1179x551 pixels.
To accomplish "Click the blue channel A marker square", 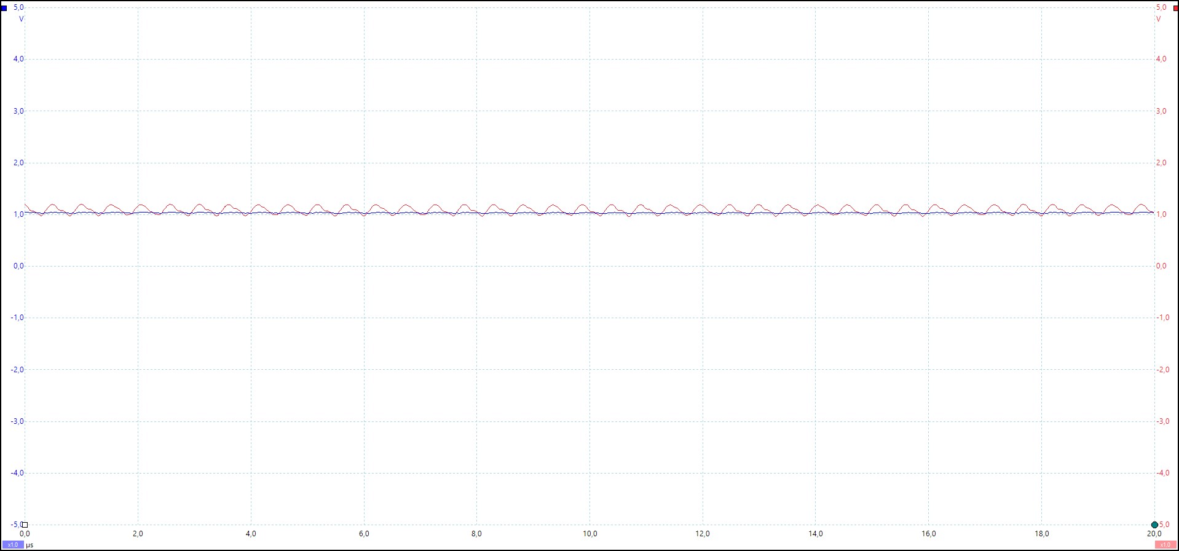I will point(4,8).
